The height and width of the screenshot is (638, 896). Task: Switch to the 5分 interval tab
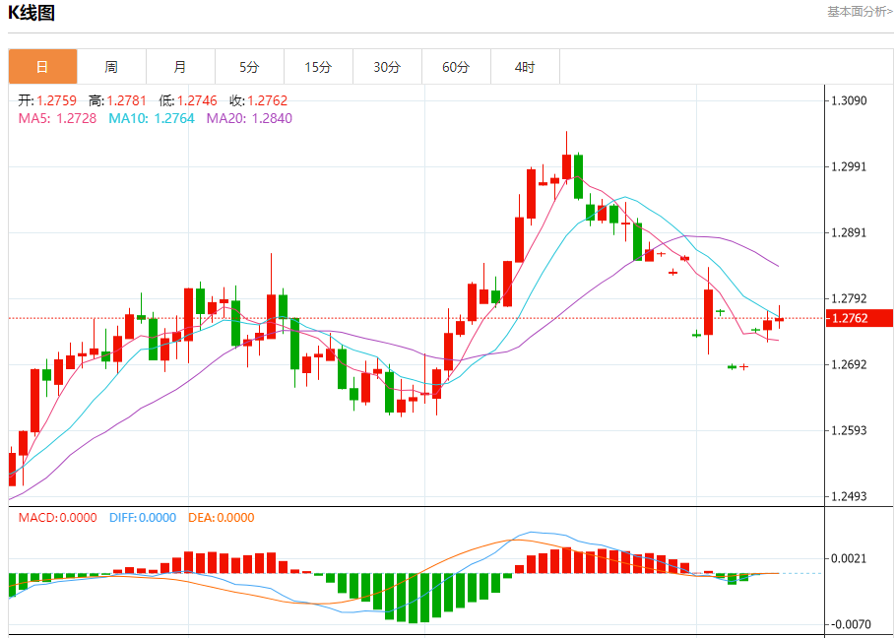click(249, 67)
